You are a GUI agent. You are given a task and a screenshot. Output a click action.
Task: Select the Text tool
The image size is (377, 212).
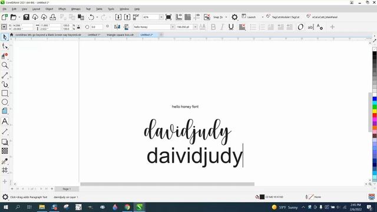click(x=5, y=121)
